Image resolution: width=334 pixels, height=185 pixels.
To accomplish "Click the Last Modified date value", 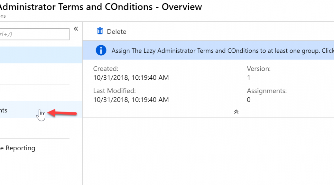I will 131,100.
